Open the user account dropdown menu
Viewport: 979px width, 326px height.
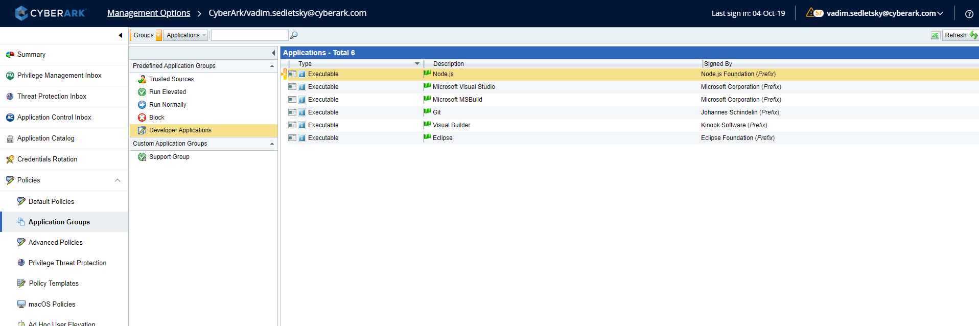[885, 13]
